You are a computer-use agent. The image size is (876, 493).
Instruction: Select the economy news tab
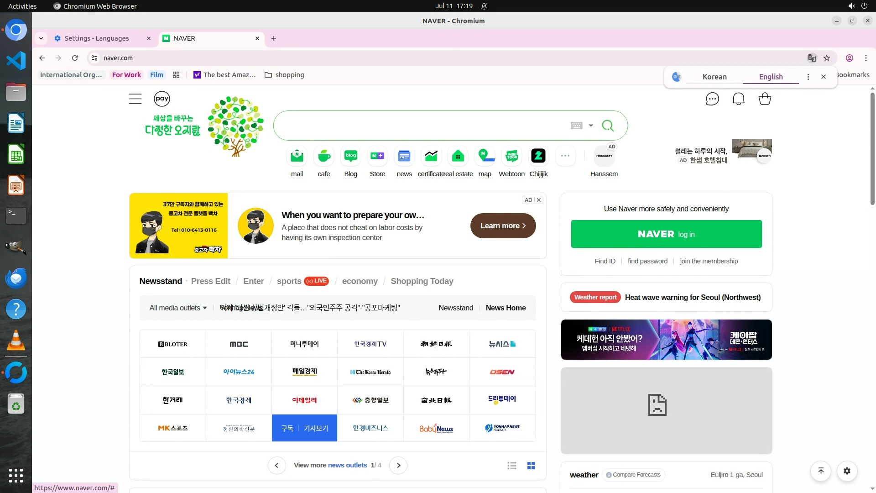coord(360,281)
